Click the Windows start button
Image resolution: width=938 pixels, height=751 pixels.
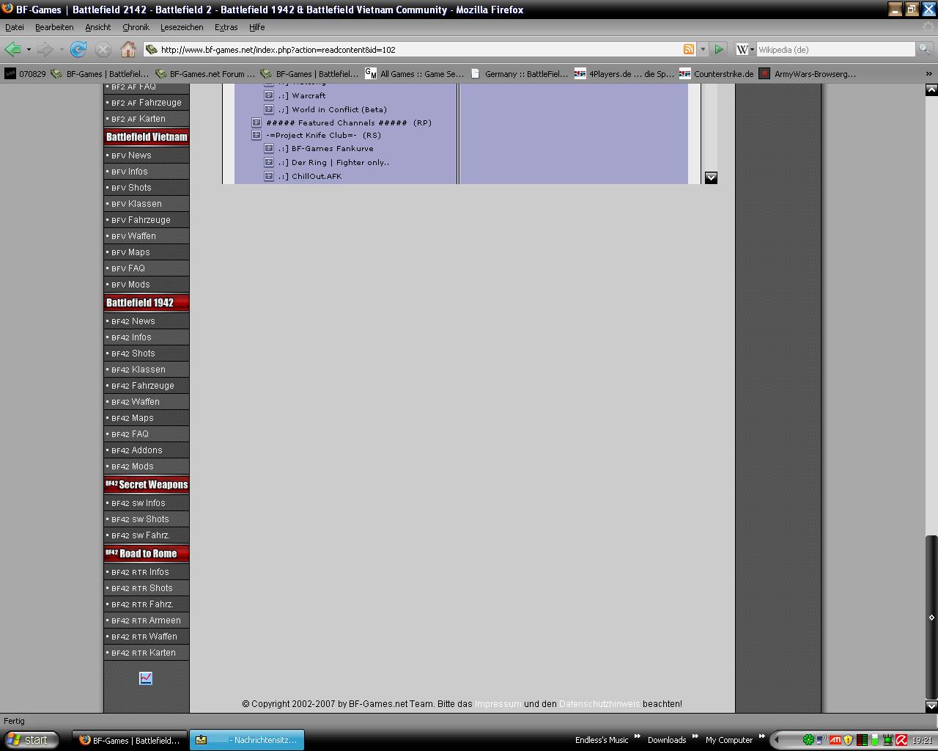point(30,740)
